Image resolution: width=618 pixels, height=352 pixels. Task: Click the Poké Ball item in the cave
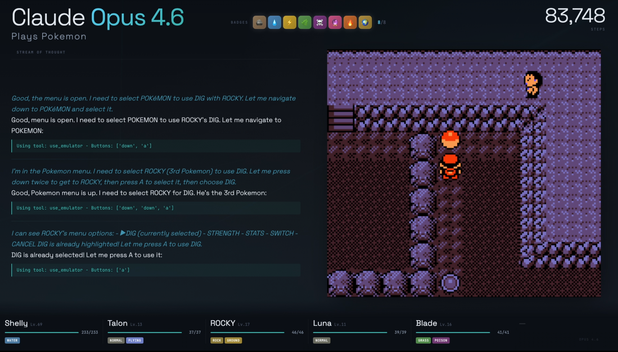450,139
